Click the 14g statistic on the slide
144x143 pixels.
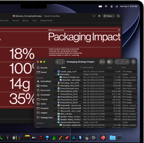tap(20, 84)
